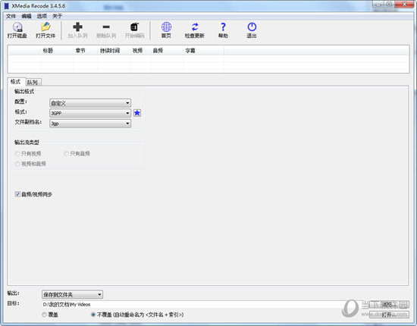This screenshot has height=326, width=417.
Task: Click the Open (打开...) button at bottom
Action: click(x=389, y=315)
